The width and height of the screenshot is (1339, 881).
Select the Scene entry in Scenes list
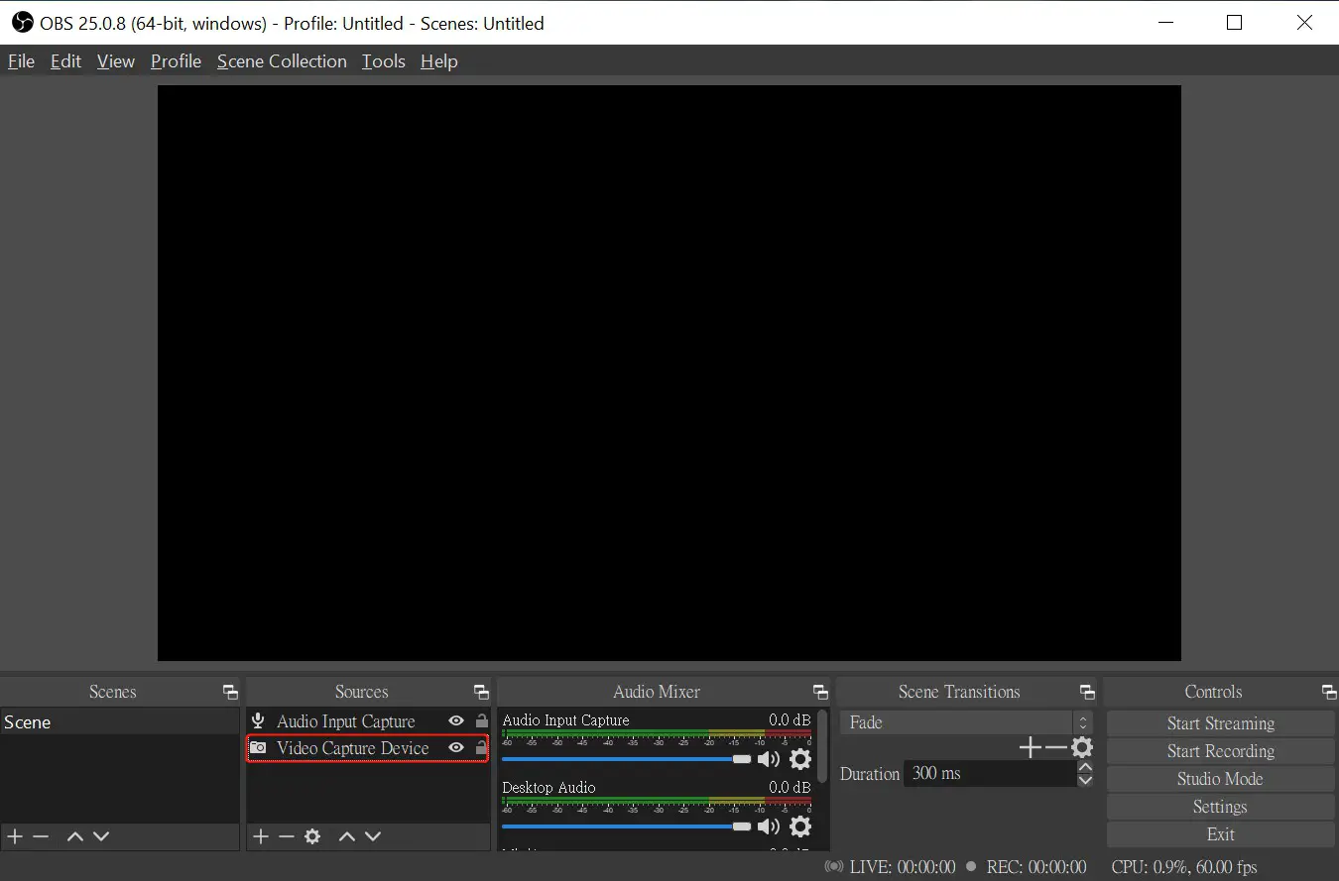click(27, 722)
